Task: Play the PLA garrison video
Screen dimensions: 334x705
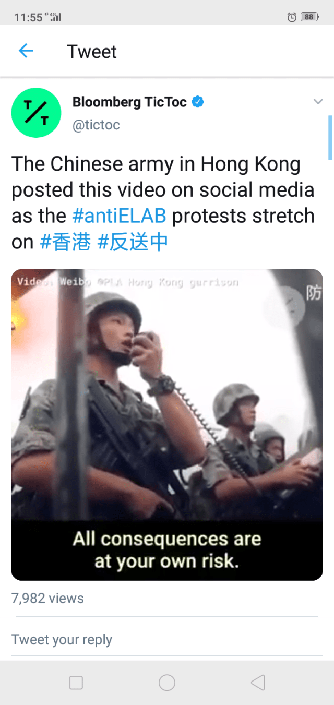Action: coord(167,425)
